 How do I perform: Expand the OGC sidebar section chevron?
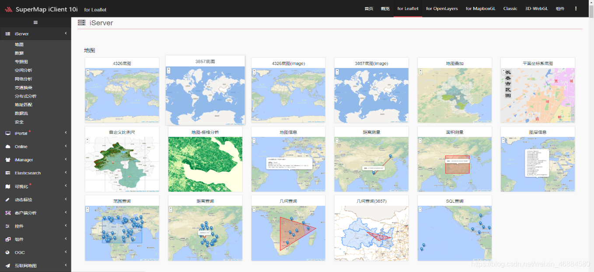[66, 252]
